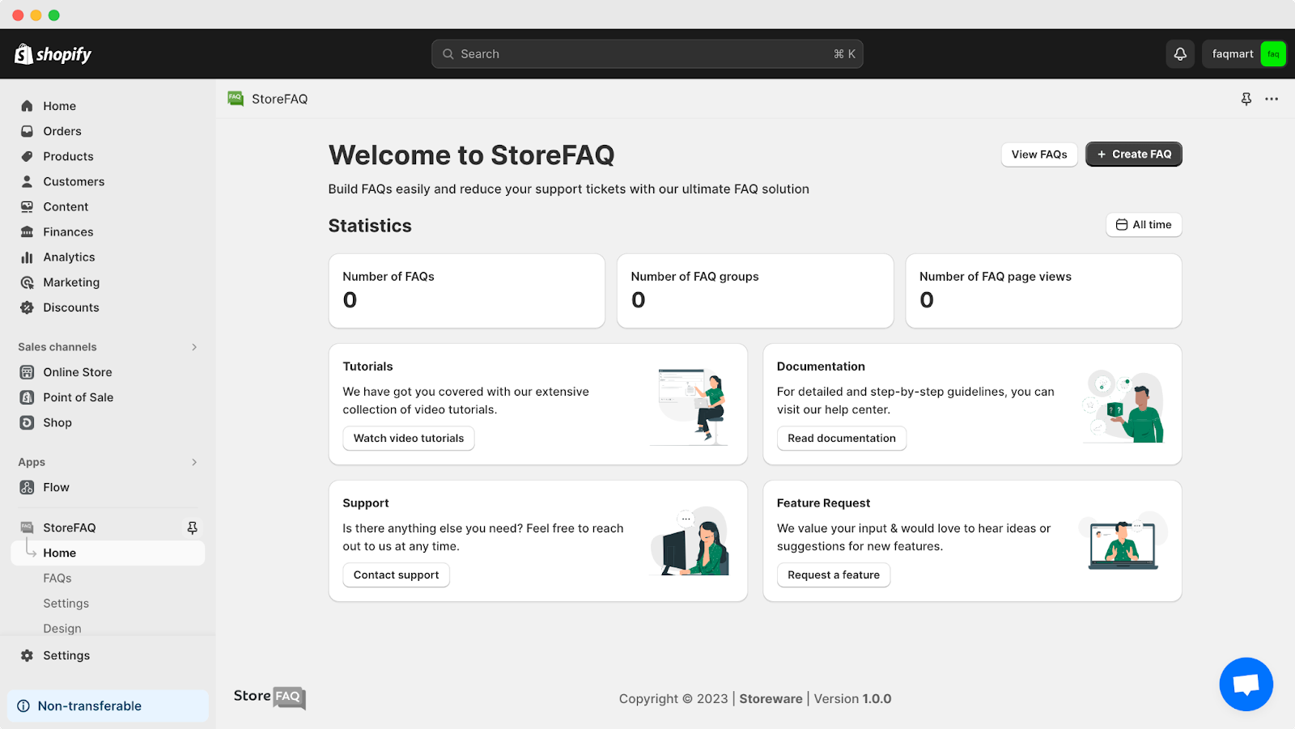This screenshot has width=1295, height=729.
Task: Click the Search input field
Action: point(647,54)
